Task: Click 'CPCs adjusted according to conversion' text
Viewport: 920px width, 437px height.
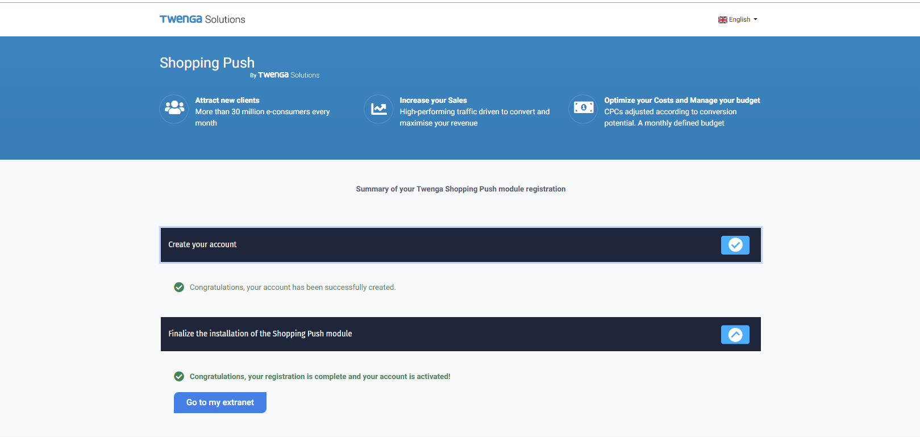Action: coord(671,118)
